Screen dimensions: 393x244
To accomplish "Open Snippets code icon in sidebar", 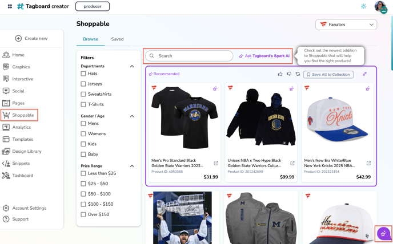I will coord(6,164).
